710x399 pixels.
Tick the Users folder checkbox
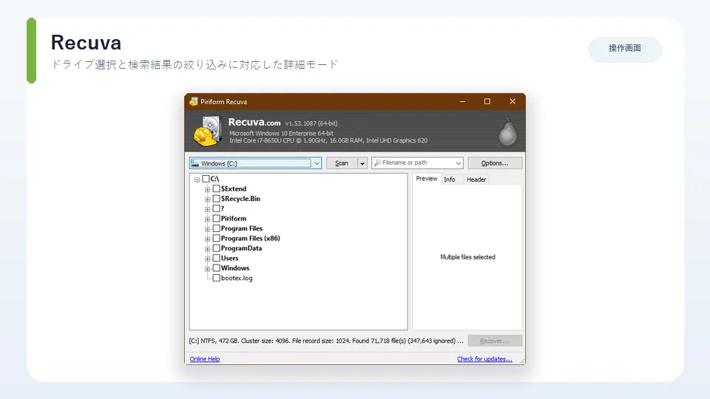(x=217, y=259)
